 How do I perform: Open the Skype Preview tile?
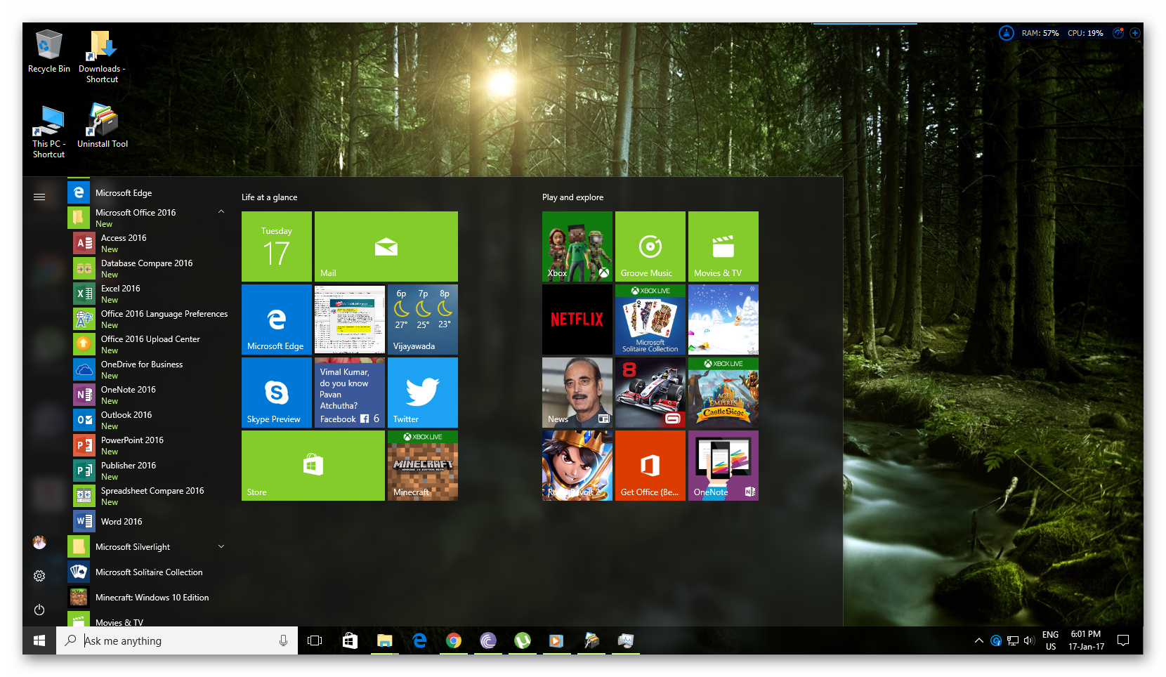[277, 393]
